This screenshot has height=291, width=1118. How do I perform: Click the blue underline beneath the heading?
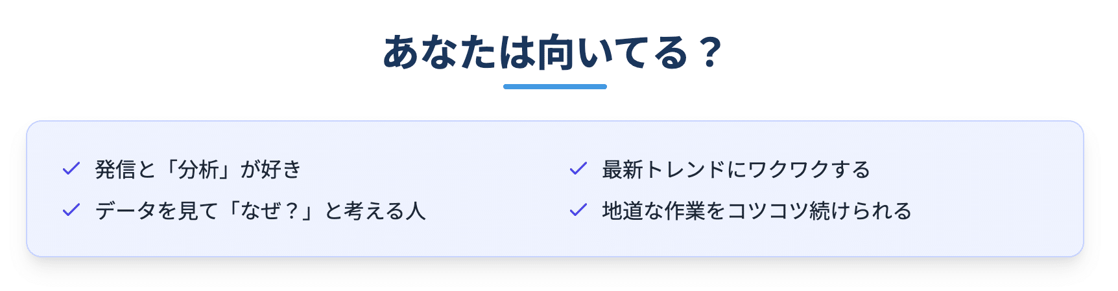[555, 87]
